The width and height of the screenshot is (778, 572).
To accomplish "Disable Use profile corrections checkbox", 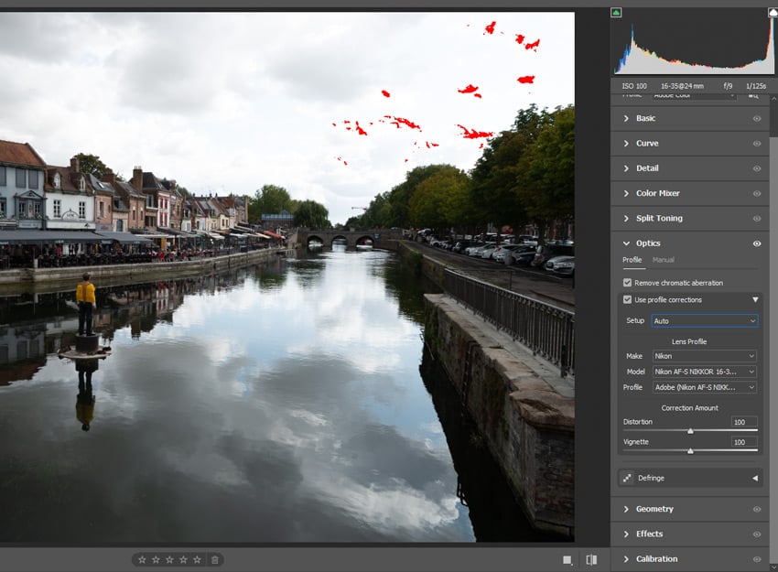I will coord(627,300).
